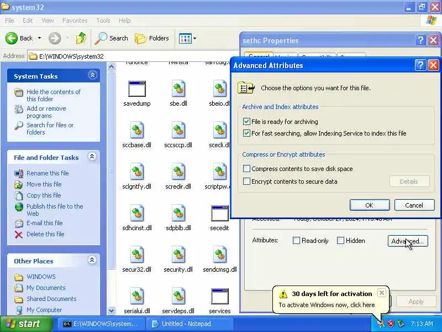Click the activation balloon message text
This screenshot has height=332, width=442.
pyautogui.click(x=327, y=305)
